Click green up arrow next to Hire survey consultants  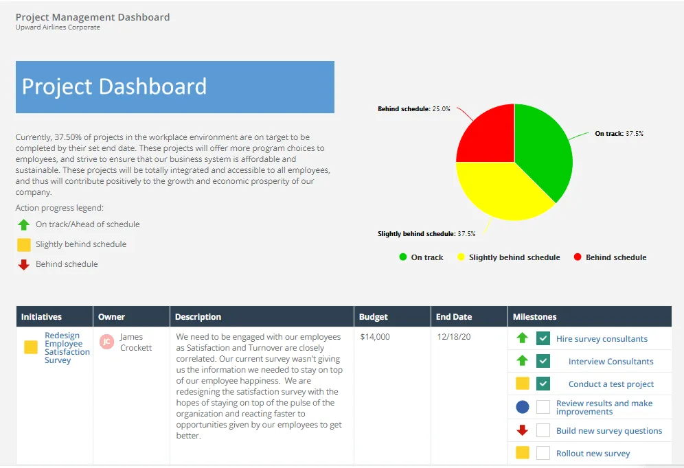(522, 338)
